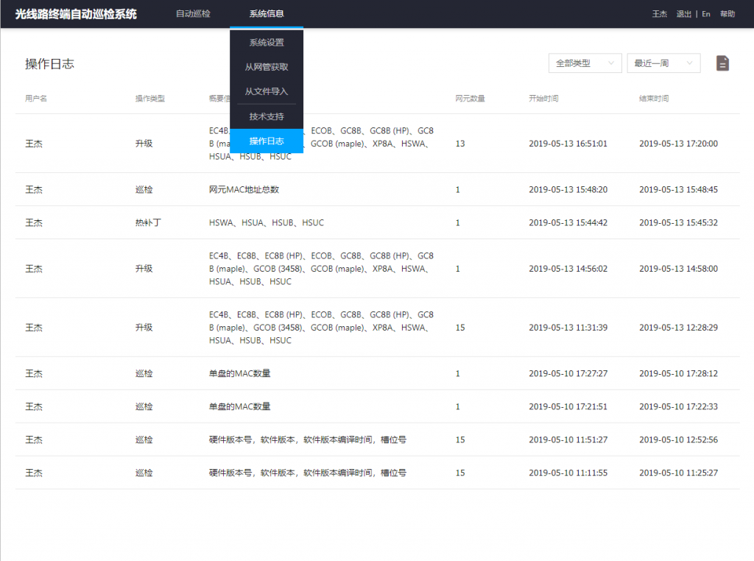Open the 最近一周 time range dropdown
Viewport: 754px width, 561px height.
pyautogui.click(x=663, y=63)
